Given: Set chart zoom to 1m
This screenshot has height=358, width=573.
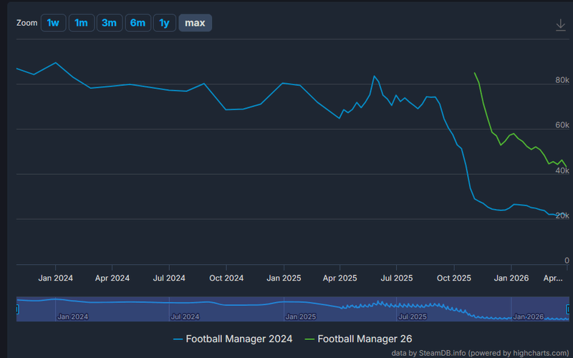Looking at the screenshot, I should 82,23.
